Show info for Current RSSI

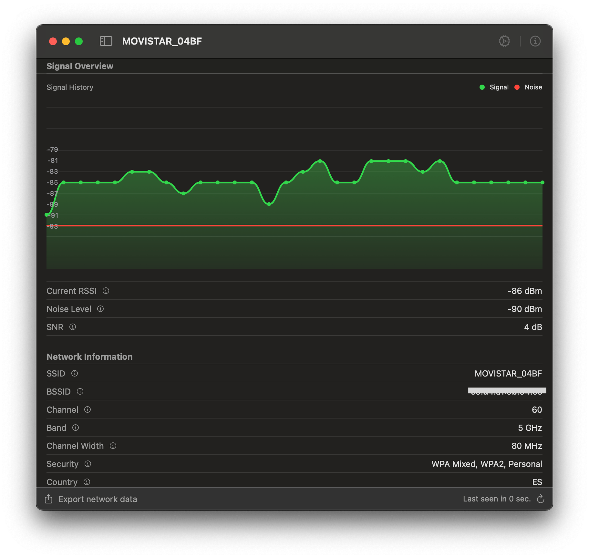coord(106,291)
